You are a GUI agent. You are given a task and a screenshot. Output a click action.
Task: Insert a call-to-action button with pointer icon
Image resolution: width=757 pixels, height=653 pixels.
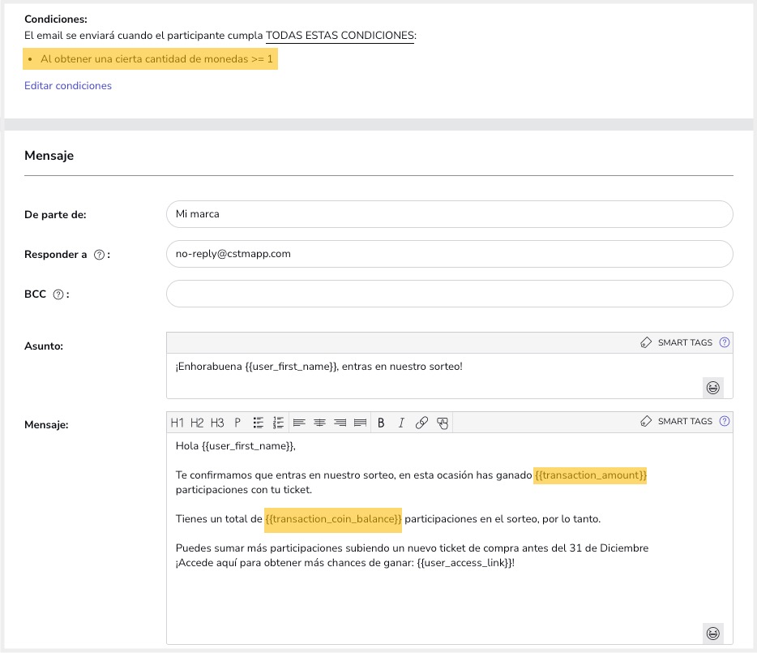tap(442, 423)
